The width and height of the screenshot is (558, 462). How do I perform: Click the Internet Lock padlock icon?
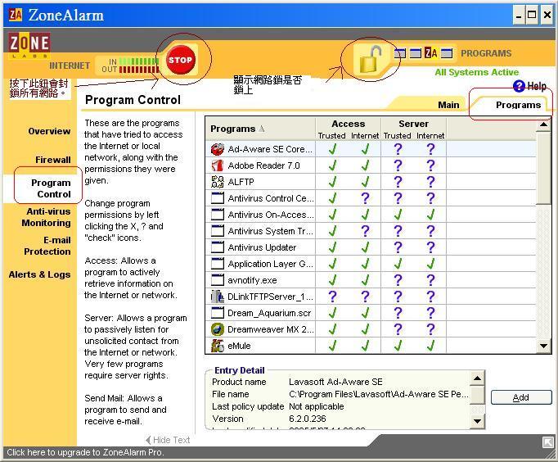[371, 60]
